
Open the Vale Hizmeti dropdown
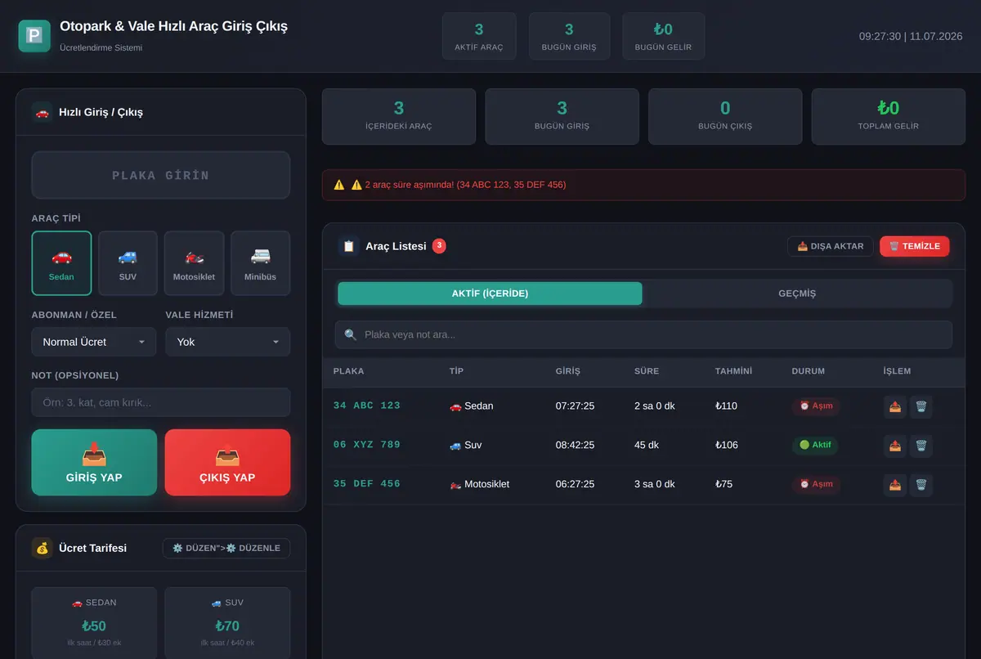228,342
